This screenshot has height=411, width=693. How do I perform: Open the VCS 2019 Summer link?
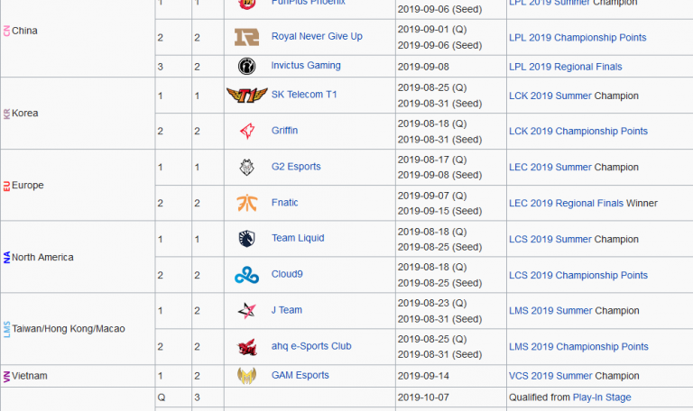click(x=550, y=376)
